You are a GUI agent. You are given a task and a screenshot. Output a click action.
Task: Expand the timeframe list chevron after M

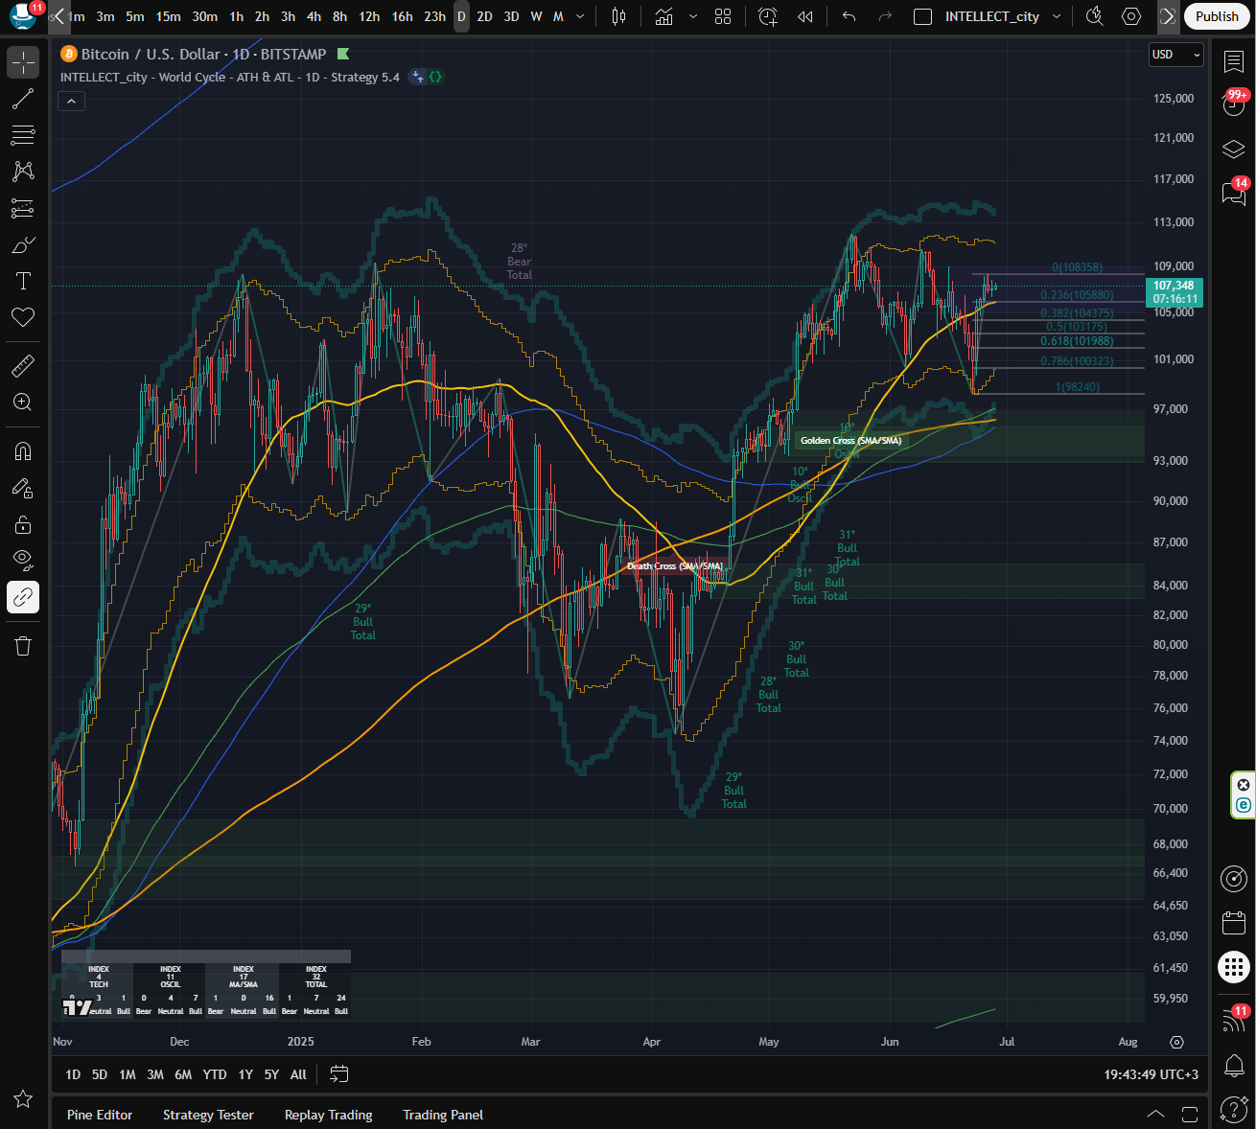tap(580, 16)
